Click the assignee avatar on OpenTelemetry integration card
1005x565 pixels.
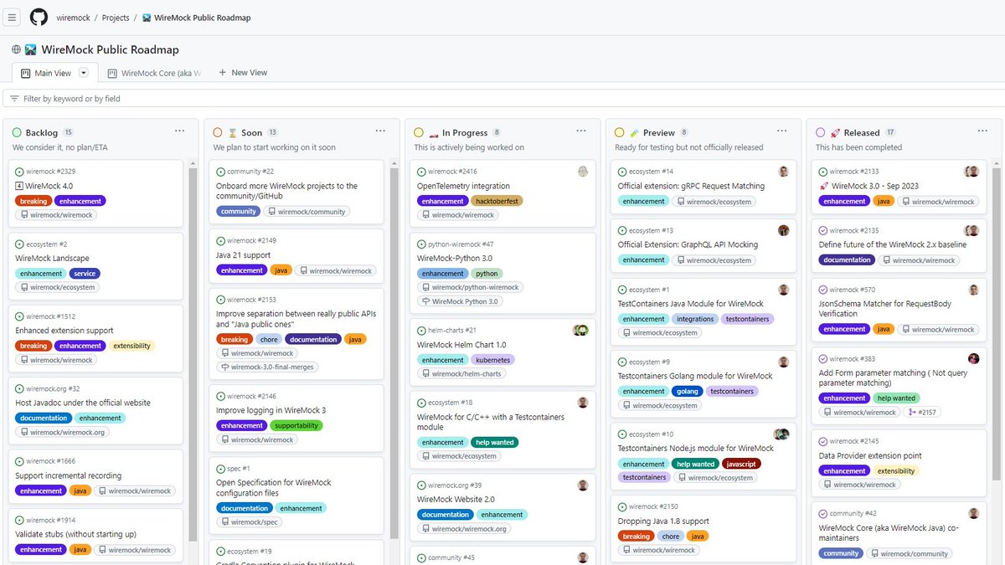coord(583,172)
